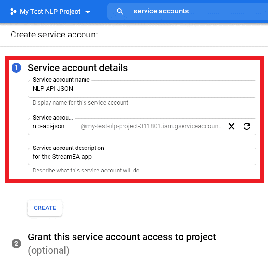Click the (optional) label under step 2

click(x=49, y=251)
